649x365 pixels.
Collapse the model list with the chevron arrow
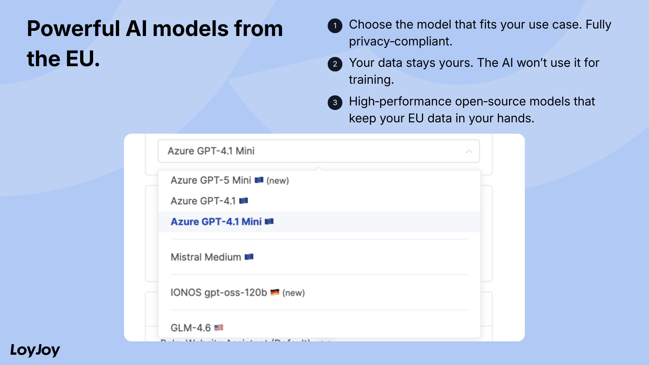[469, 151]
